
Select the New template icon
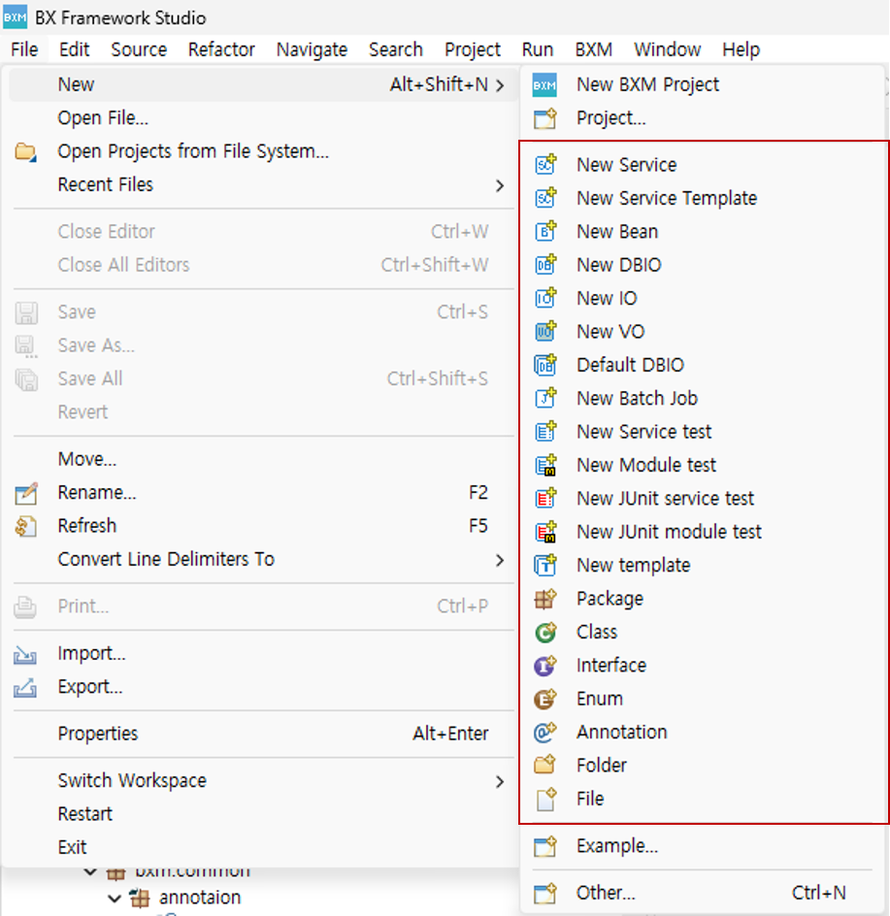pos(545,565)
